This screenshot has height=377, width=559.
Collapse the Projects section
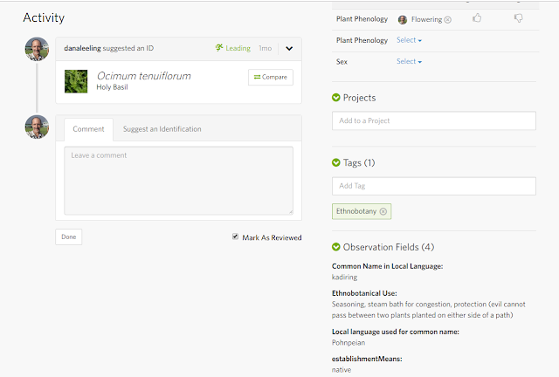(337, 98)
